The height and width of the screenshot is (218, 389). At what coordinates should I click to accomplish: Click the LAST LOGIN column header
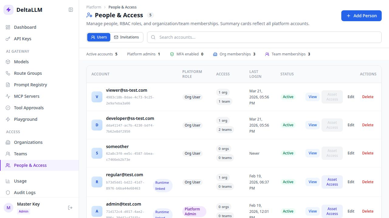pyautogui.click(x=255, y=74)
